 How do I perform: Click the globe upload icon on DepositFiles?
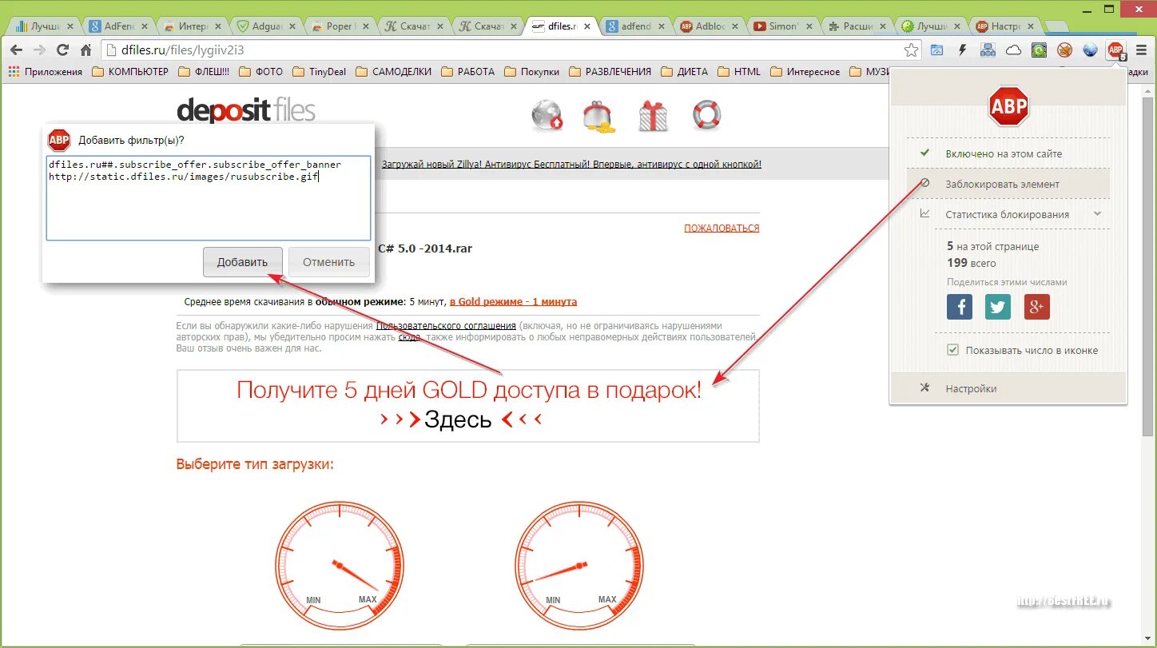[x=547, y=116]
